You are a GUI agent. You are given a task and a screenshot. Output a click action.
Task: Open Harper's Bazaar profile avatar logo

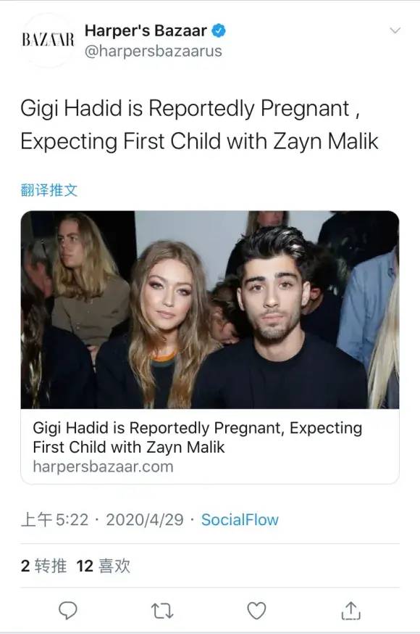tap(48, 40)
